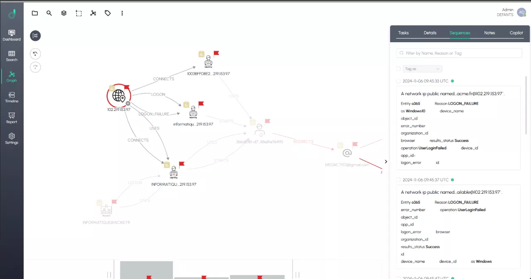Click the tallest gray timeline histogram bar
The width and height of the screenshot is (531, 279).
coord(146,270)
